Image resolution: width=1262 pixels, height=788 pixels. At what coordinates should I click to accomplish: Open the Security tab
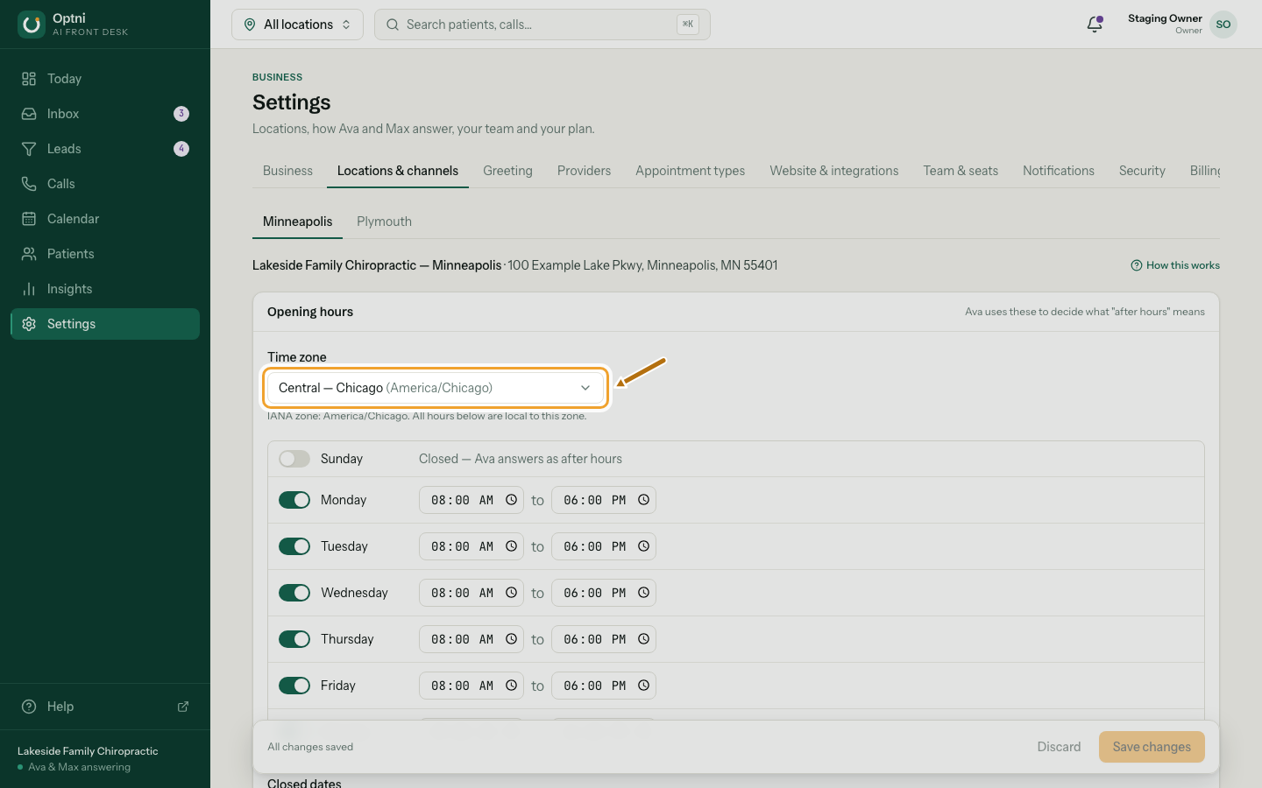[1142, 171]
